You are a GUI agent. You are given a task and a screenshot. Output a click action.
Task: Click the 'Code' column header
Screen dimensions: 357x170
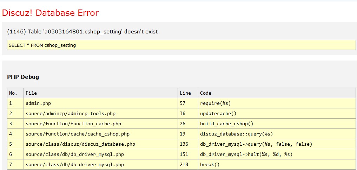pyautogui.click(x=277, y=93)
